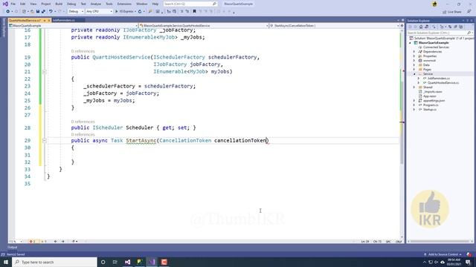Image resolution: width=476 pixels, height=267 pixels.
Task: Expand the Pages folder
Action: coord(414,69)
